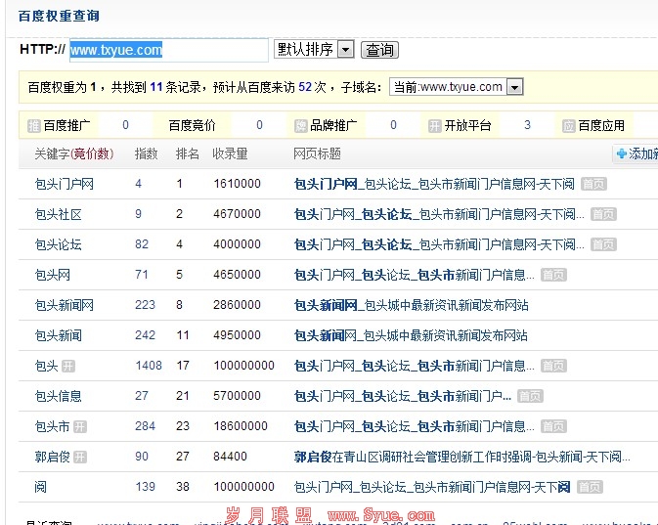Click index value 82 for 包头论坛
Image resolution: width=658 pixels, height=525 pixels.
pos(142,244)
